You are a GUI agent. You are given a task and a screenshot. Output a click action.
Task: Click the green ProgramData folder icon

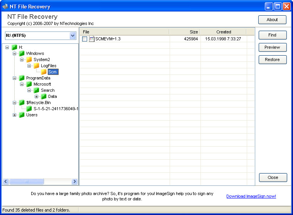tap(22, 78)
